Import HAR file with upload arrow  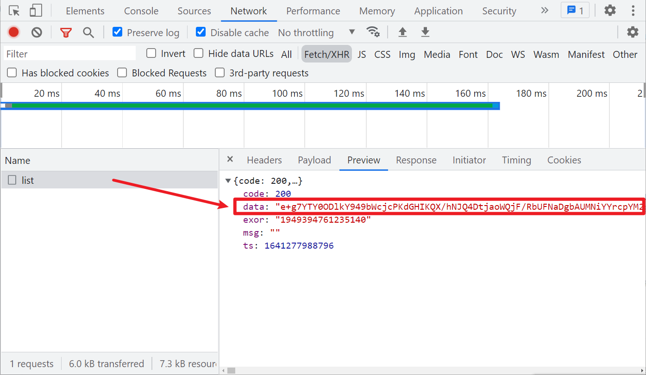402,32
